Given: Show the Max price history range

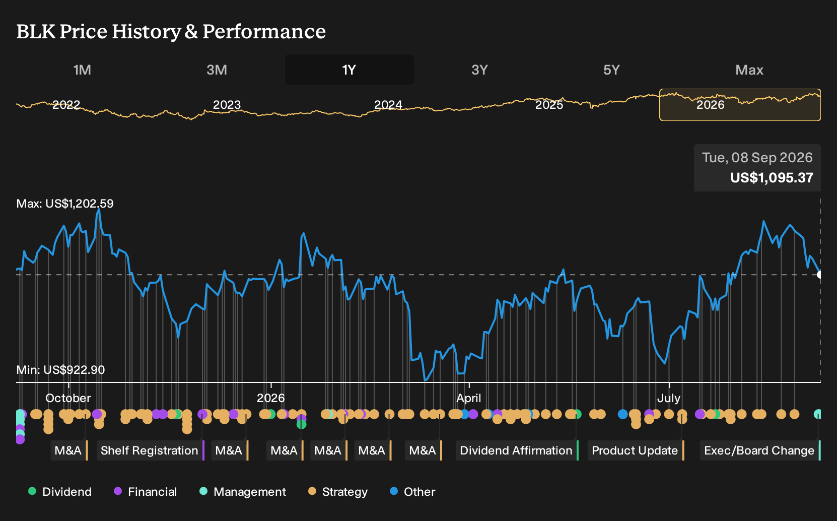Looking at the screenshot, I should point(749,70).
